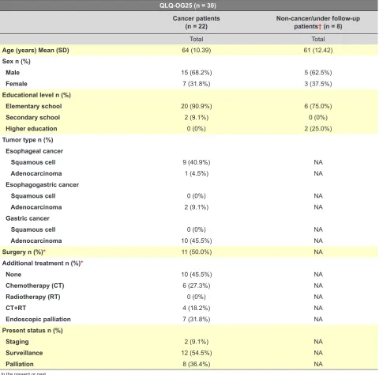Image resolution: width=383 pixels, height=375 pixels.
Task: Click the Staging row label
Action: [x=17, y=342]
